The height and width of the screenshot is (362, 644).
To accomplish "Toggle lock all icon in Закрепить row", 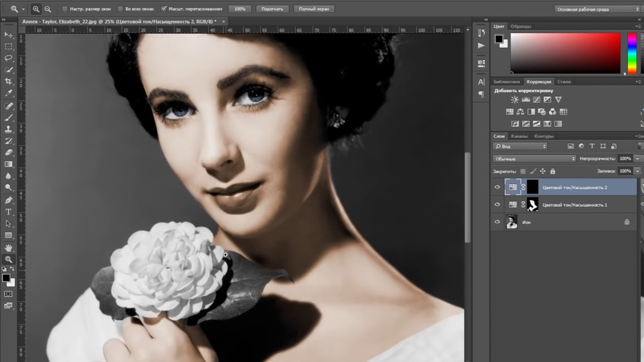I will tap(553, 171).
